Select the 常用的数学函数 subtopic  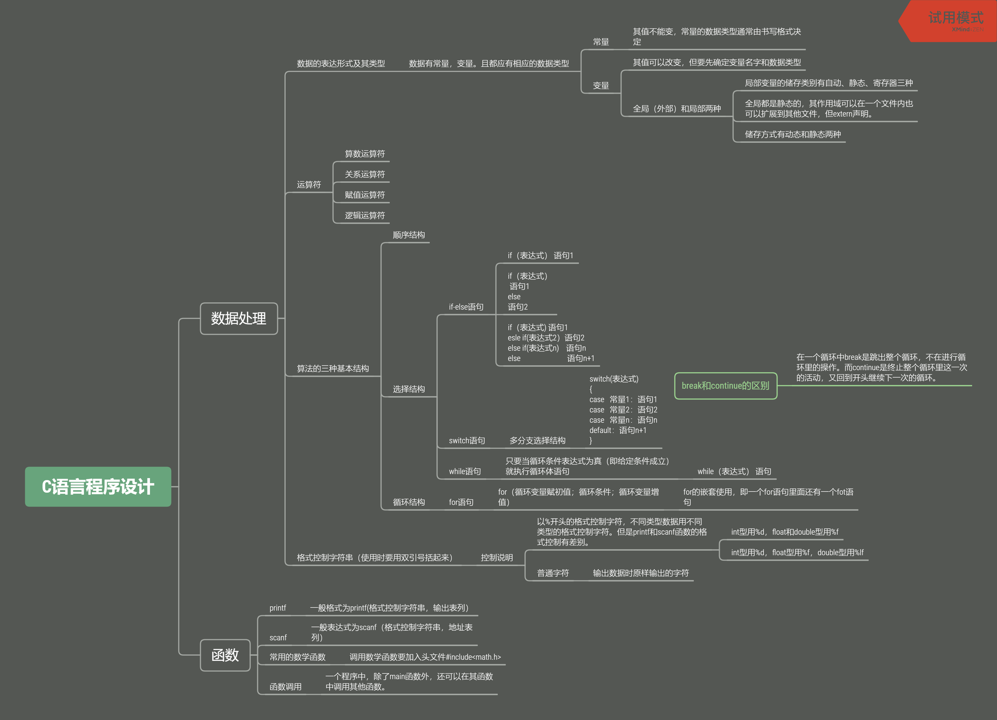click(x=297, y=657)
